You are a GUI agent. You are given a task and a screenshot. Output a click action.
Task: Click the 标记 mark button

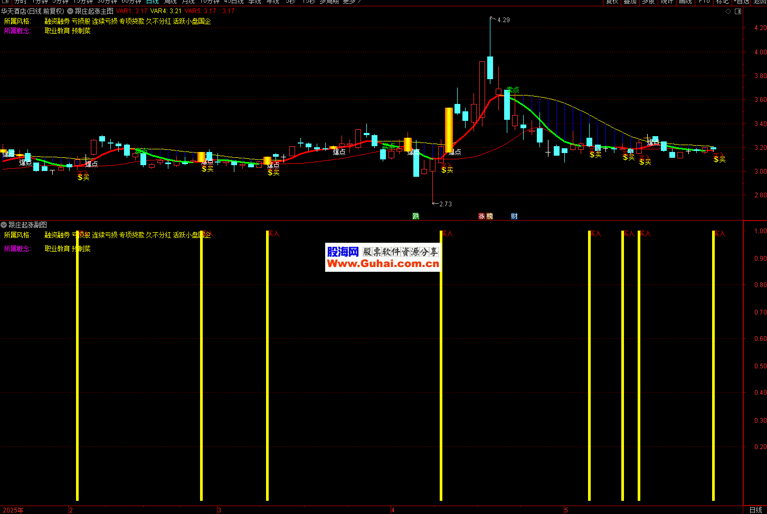722,2
